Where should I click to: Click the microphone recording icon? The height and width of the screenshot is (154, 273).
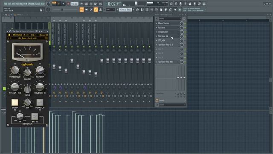tap(180, 4)
